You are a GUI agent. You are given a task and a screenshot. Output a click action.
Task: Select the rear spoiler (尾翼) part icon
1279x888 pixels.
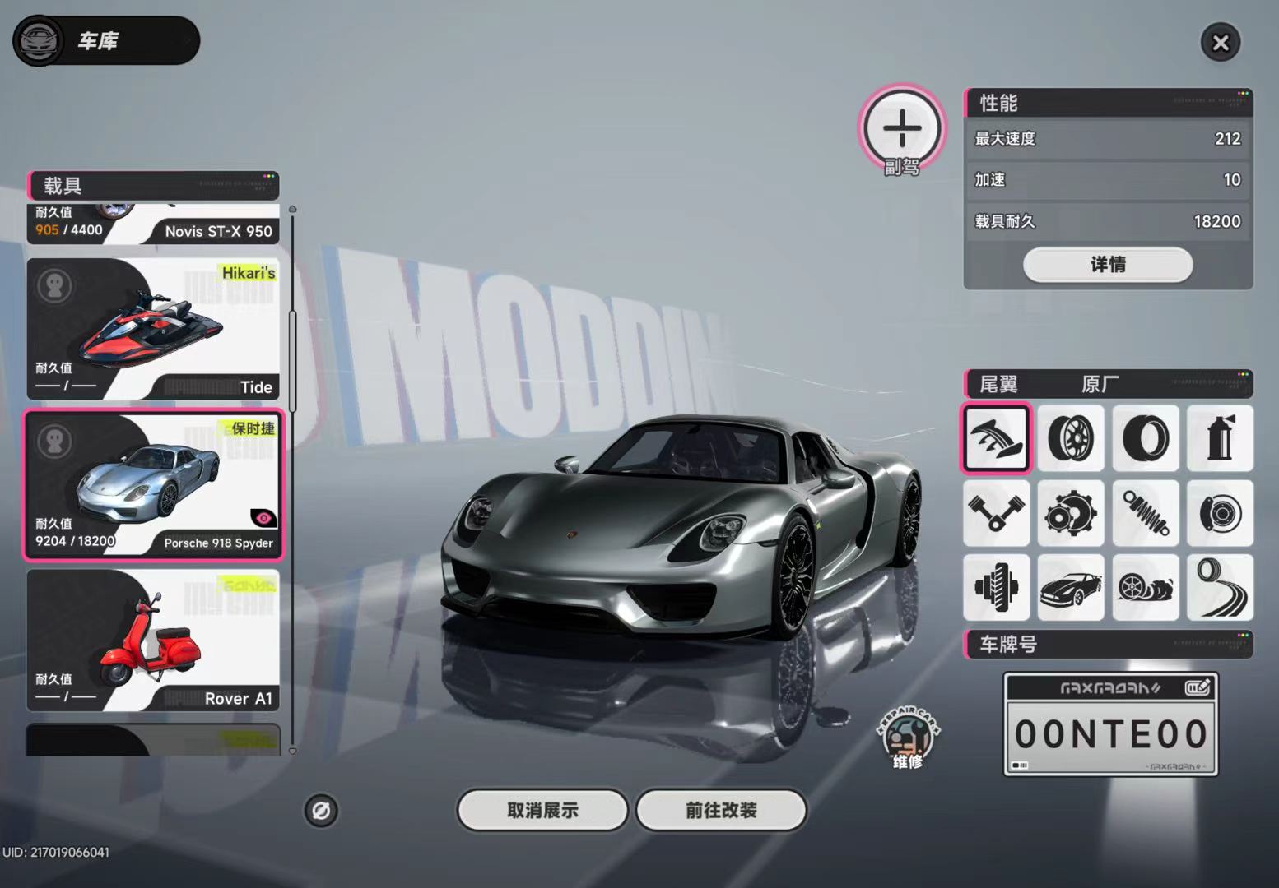pyautogui.click(x=996, y=438)
